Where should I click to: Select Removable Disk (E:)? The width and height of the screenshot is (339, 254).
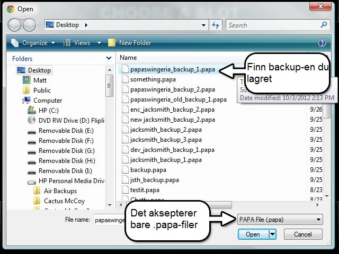60,131
